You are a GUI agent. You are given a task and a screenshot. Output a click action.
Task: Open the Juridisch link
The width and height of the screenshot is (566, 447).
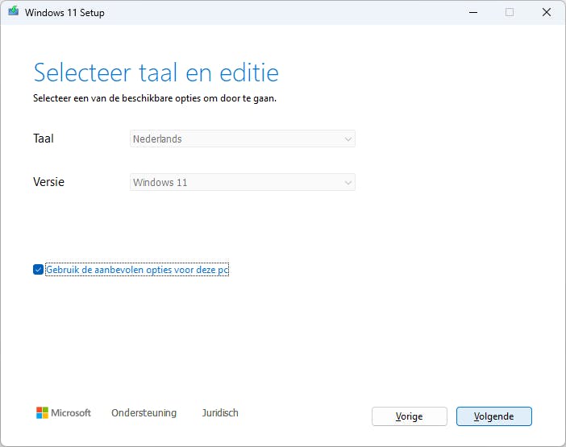pyautogui.click(x=220, y=413)
